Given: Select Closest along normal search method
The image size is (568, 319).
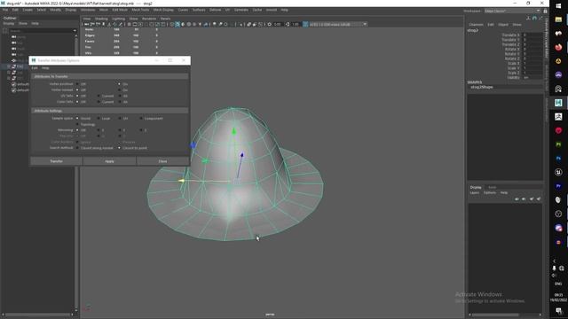Looking at the screenshot, I should pyautogui.click(x=77, y=148).
